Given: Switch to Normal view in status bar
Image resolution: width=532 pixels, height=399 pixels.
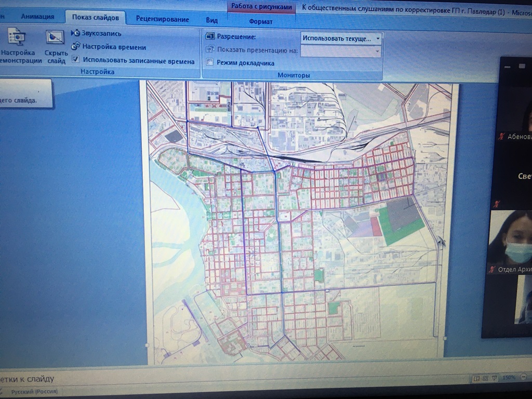Looking at the screenshot, I should pos(476,378).
